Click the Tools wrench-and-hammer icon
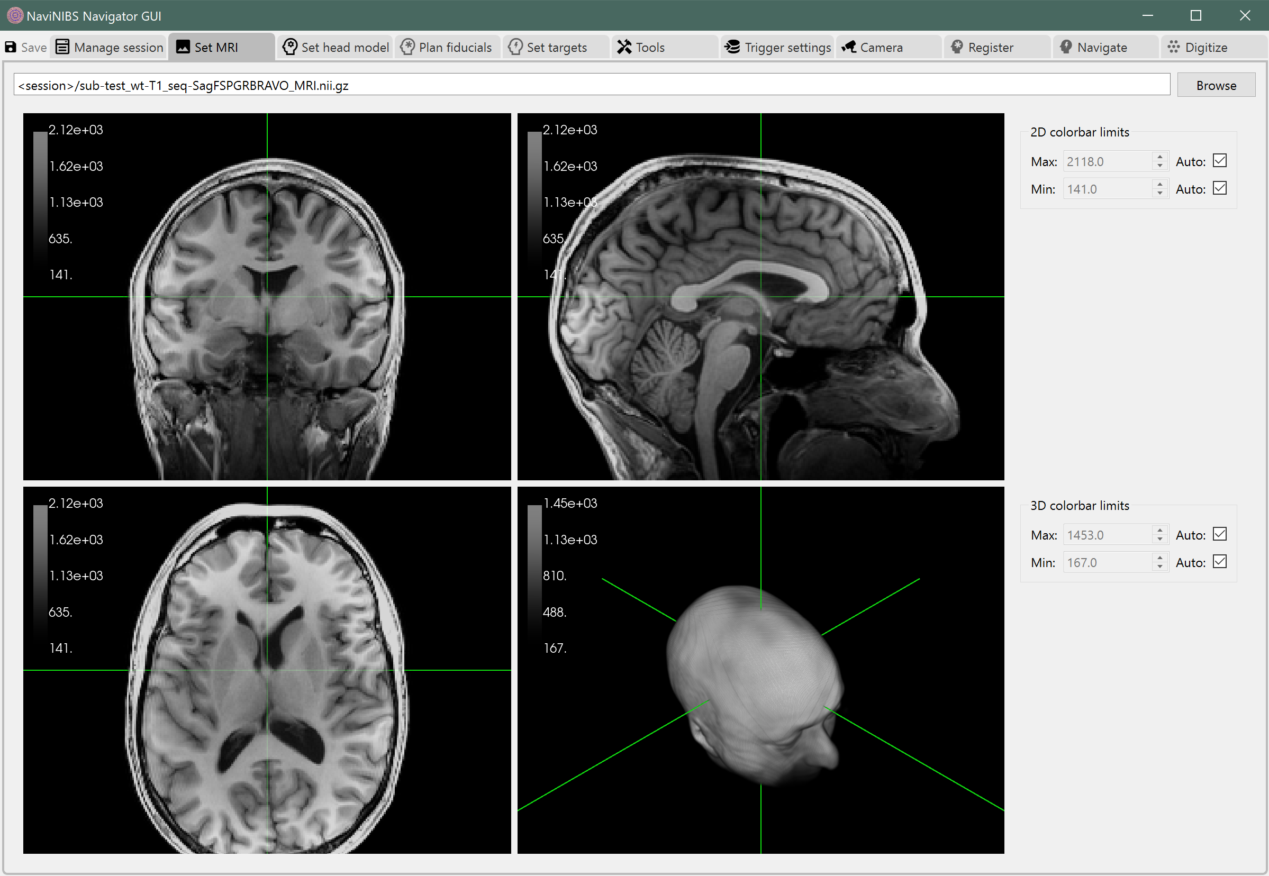Viewport: 1269px width, 876px height. coord(624,47)
